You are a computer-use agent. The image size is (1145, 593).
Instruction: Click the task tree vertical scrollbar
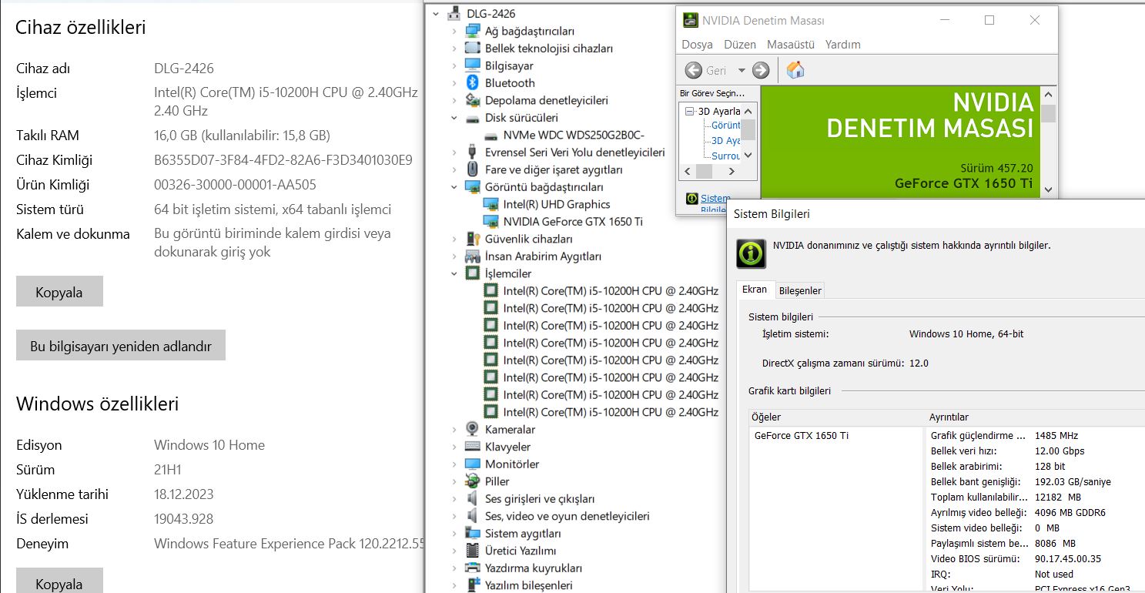click(748, 132)
